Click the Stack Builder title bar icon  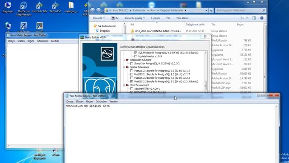point(82,37)
